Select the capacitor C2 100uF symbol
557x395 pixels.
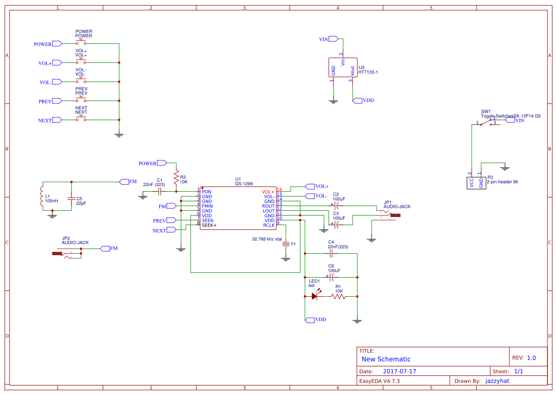(335, 205)
